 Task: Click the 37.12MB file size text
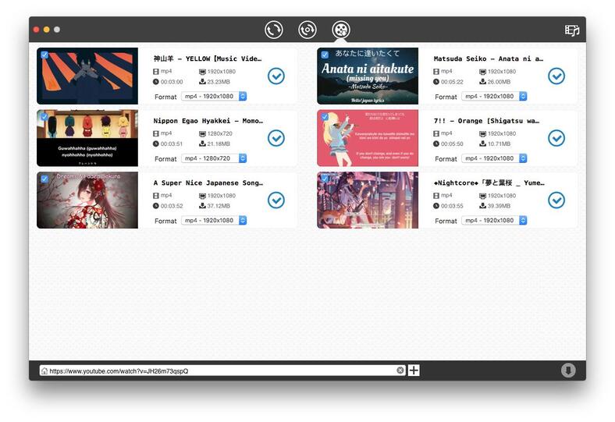coord(219,206)
